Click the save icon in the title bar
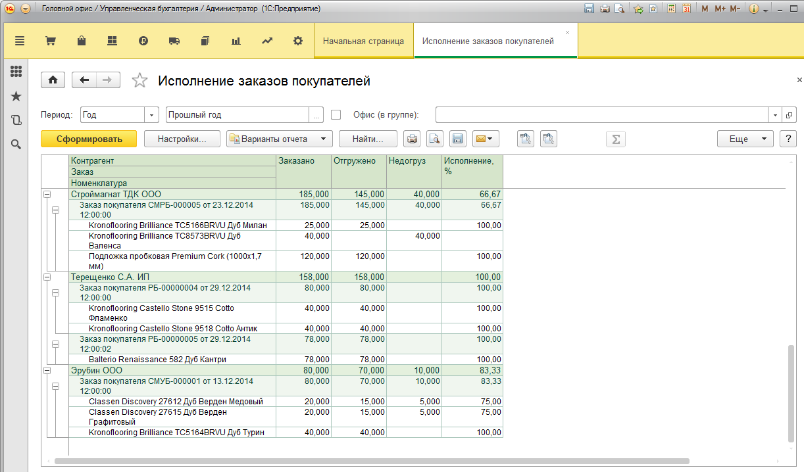Viewport: 804px width, 472px height. [x=589, y=9]
